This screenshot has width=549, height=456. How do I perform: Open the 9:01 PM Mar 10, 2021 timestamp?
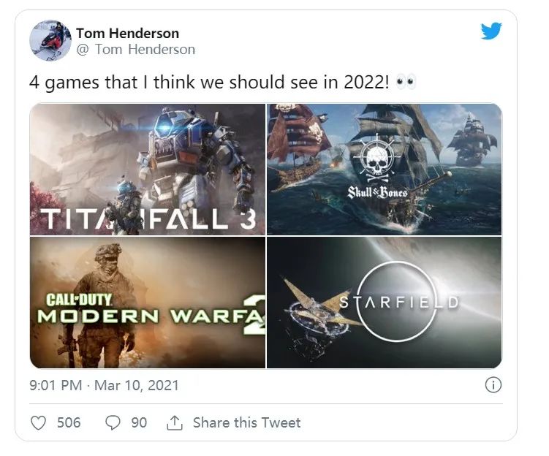click(x=104, y=385)
